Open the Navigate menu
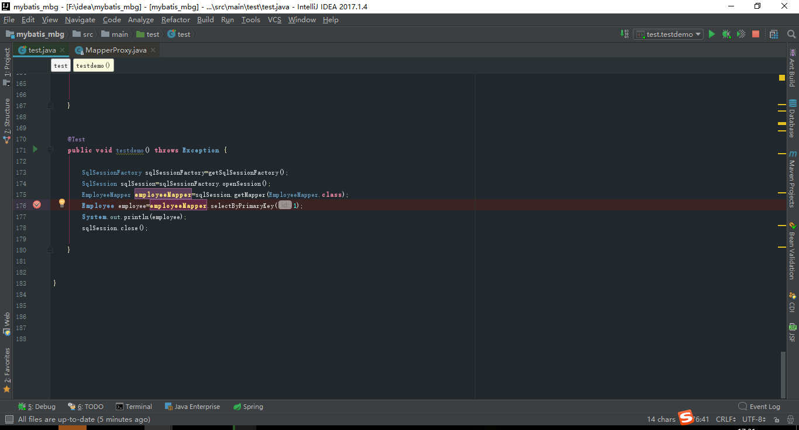 tap(80, 19)
